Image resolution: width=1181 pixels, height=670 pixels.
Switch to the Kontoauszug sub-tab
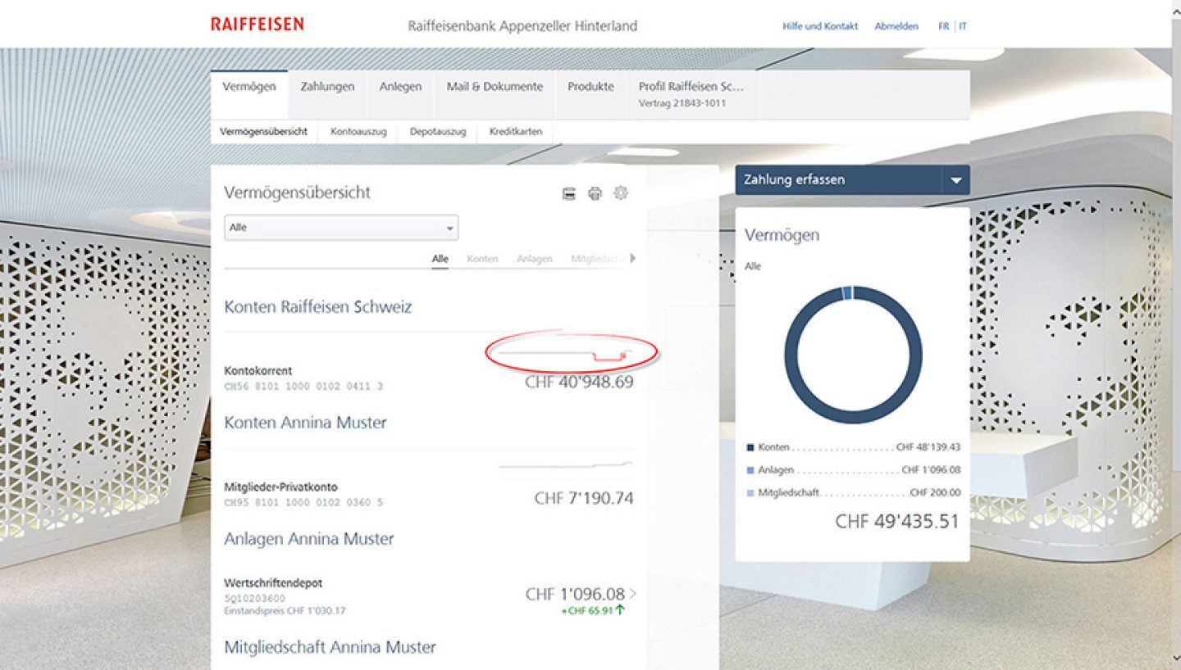coord(358,132)
